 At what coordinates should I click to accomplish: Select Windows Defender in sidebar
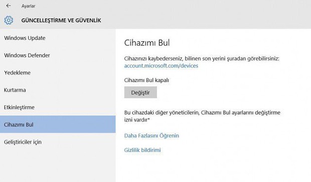[58, 55]
